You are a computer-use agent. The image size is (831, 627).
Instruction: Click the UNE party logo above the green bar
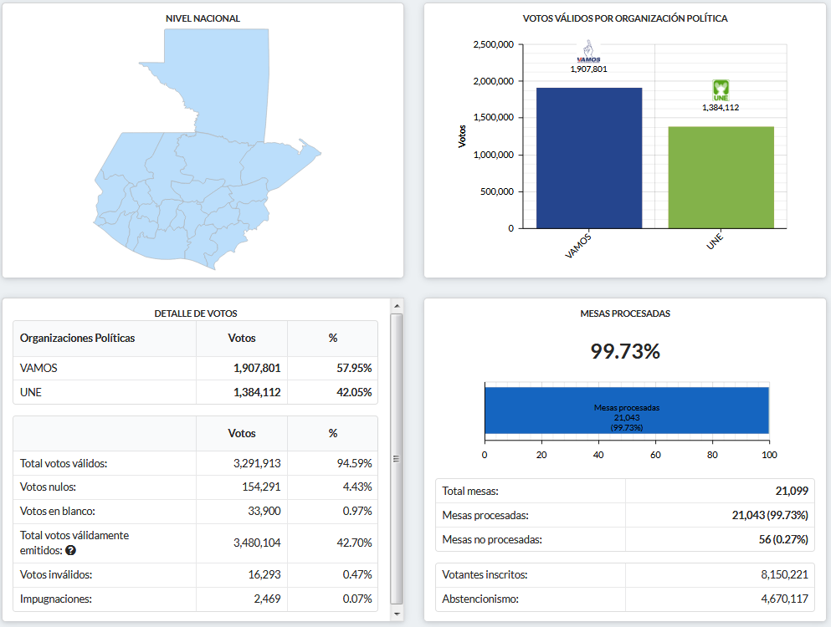pos(721,90)
